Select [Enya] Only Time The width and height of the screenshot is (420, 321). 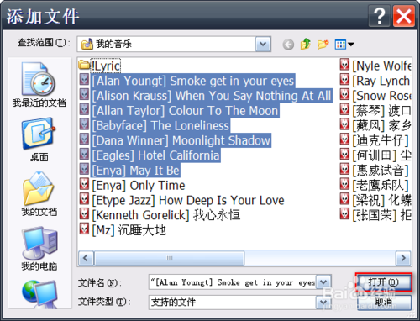coord(139,185)
